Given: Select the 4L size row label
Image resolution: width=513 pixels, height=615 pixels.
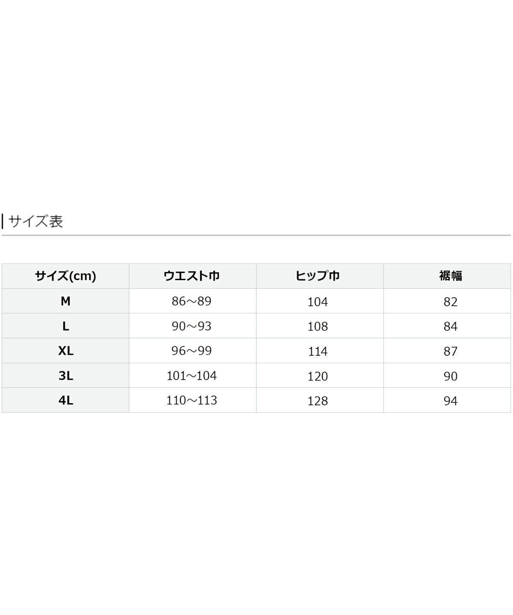Looking at the screenshot, I should tap(65, 401).
